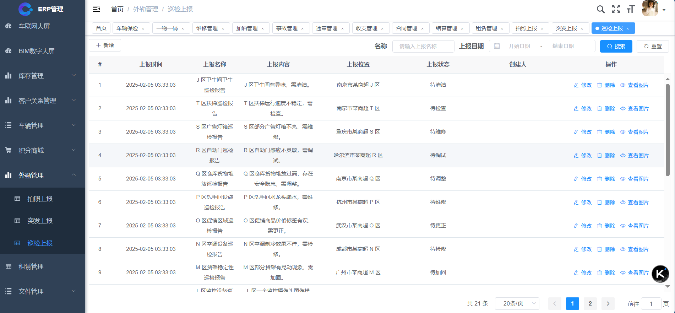Focus the 上报名称 search input

coord(423,47)
